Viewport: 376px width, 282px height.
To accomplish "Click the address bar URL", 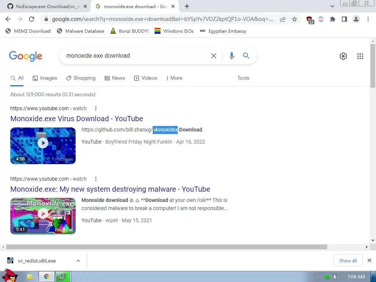I will click(x=162, y=19).
